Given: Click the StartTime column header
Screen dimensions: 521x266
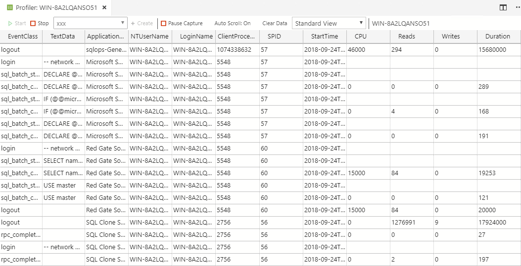Looking at the screenshot, I should pyautogui.click(x=325, y=37).
